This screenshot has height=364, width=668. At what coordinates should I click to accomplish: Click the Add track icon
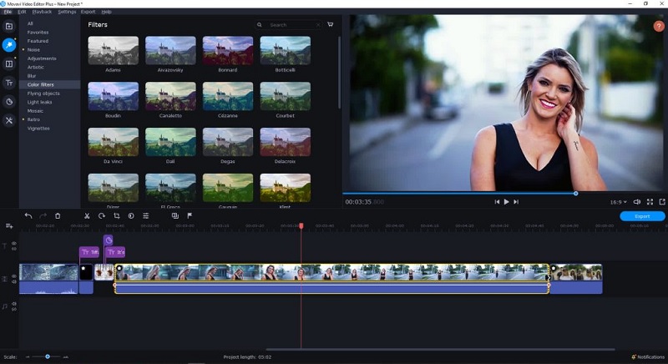pos(9,226)
